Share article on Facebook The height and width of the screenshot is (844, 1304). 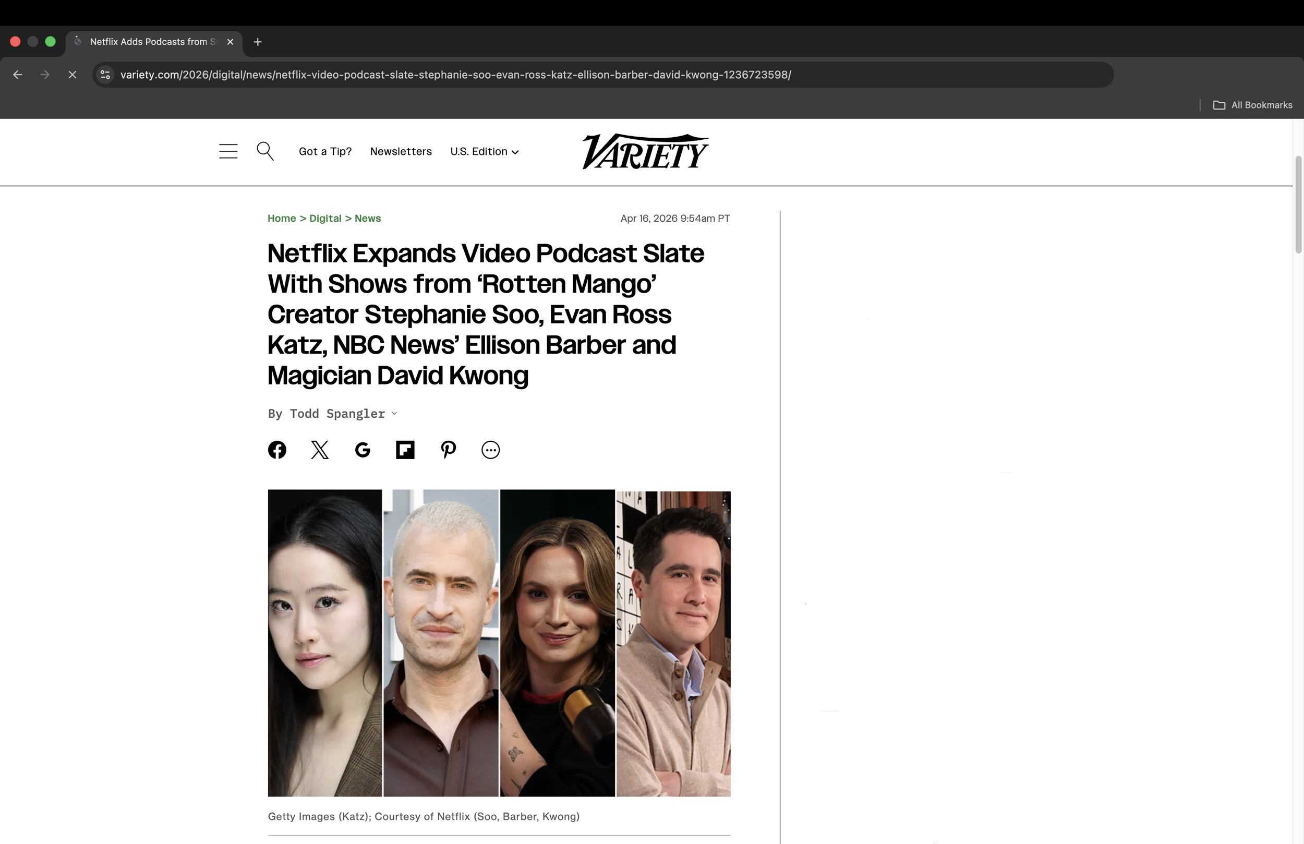click(277, 450)
